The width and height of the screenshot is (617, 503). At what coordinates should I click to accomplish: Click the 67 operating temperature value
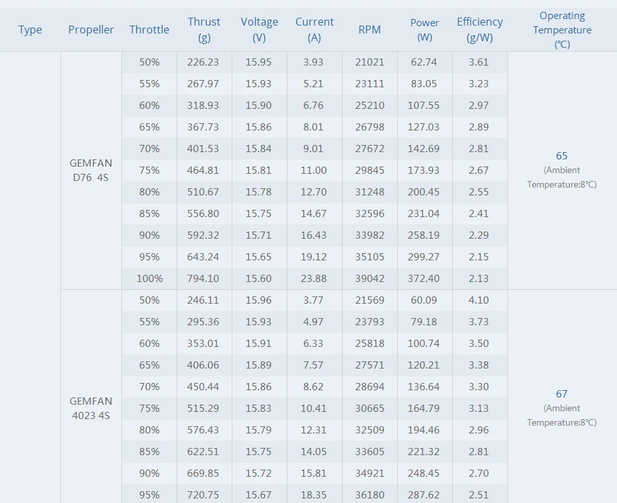[561, 393]
